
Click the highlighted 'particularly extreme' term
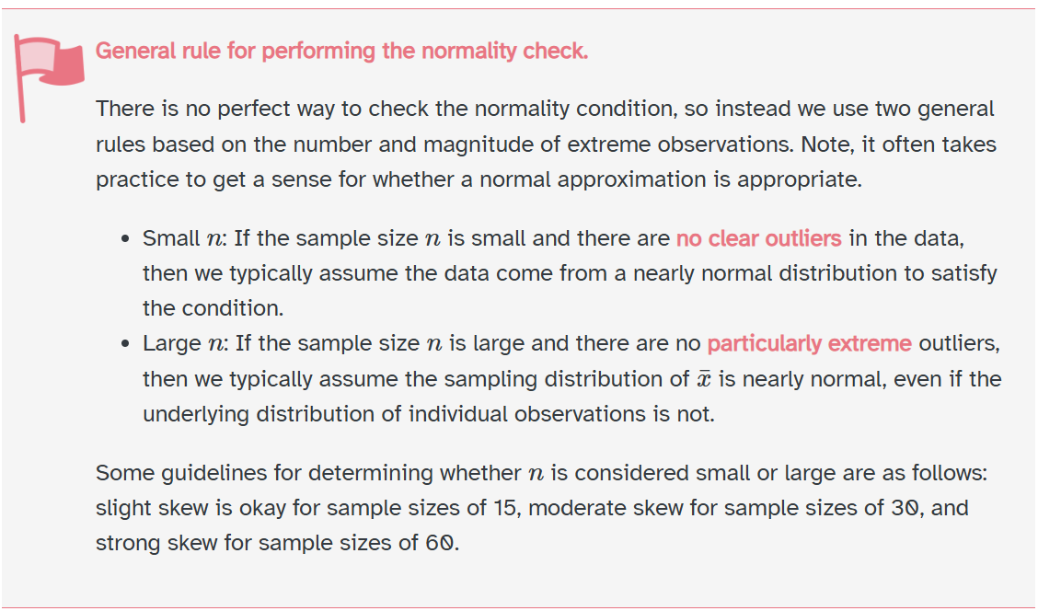pos(809,344)
